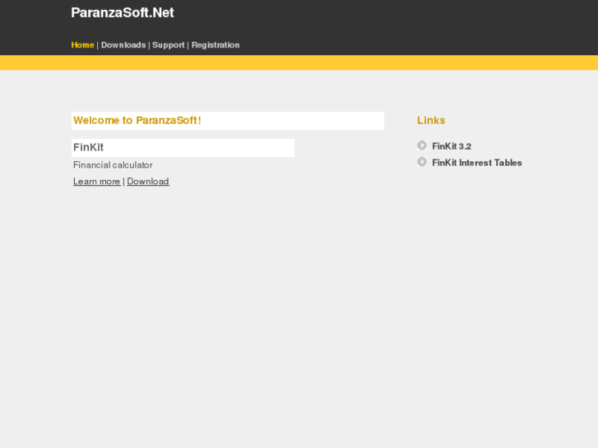Click the Learn more link under FinKit
This screenshot has width=598, height=448.
coord(96,182)
